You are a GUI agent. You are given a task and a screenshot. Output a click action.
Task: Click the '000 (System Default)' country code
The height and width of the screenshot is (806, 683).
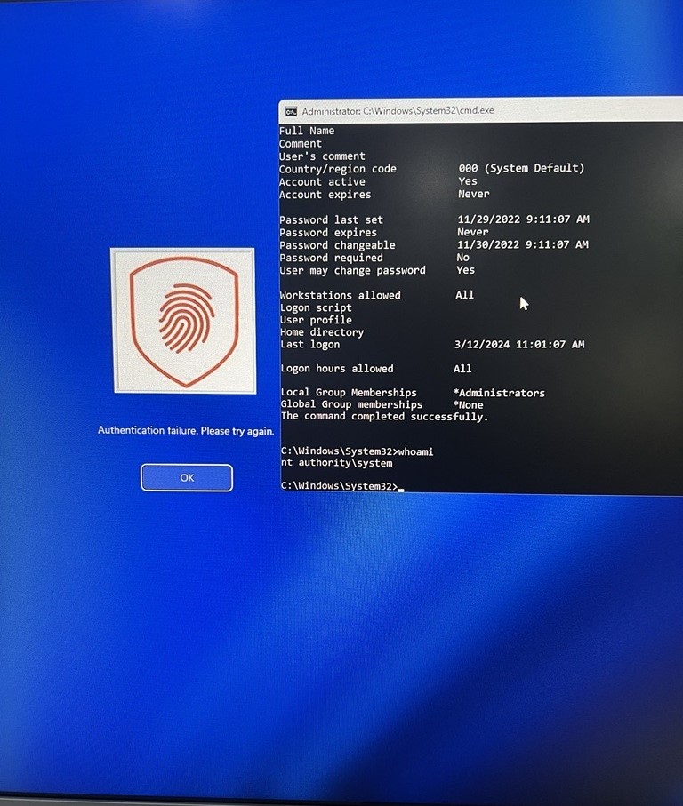point(521,168)
